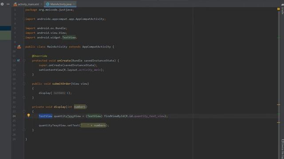Open the Device File Explorer side tab
Screen dimensions: 284x159
[282, 149]
